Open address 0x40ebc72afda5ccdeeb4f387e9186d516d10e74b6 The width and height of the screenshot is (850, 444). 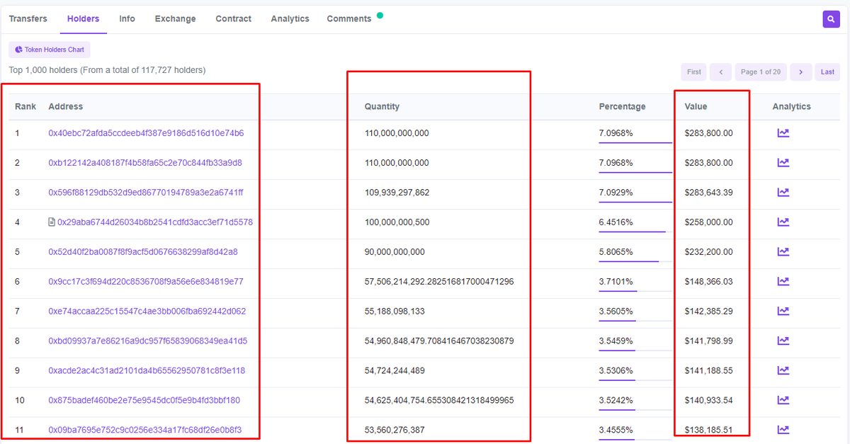point(146,133)
